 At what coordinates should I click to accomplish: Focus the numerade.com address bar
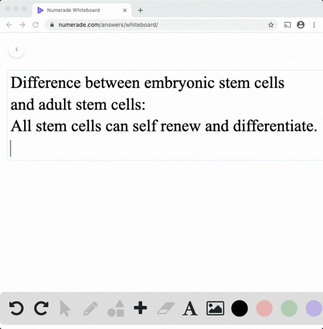pyautogui.click(x=161, y=25)
